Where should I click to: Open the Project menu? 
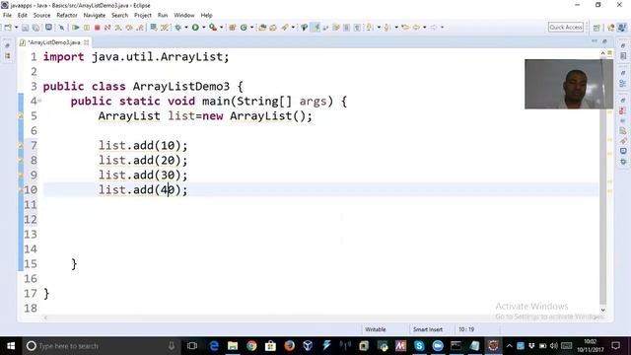tap(143, 16)
